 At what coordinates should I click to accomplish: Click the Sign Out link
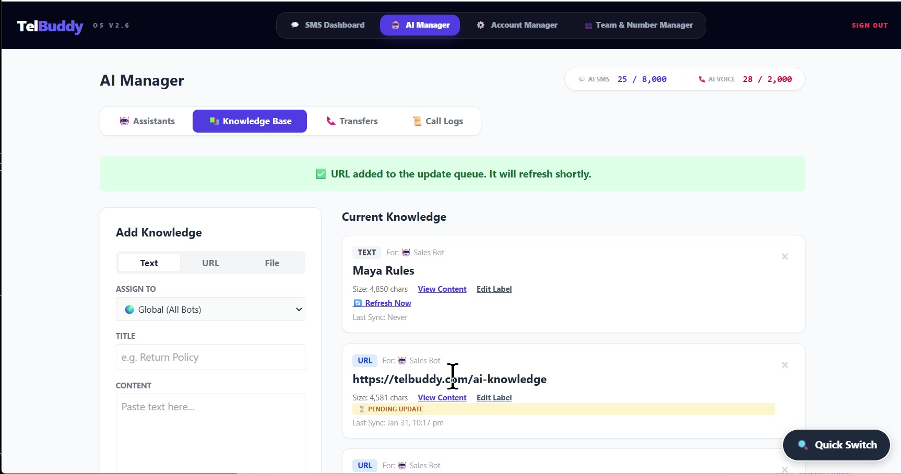[x=870, y=25]
